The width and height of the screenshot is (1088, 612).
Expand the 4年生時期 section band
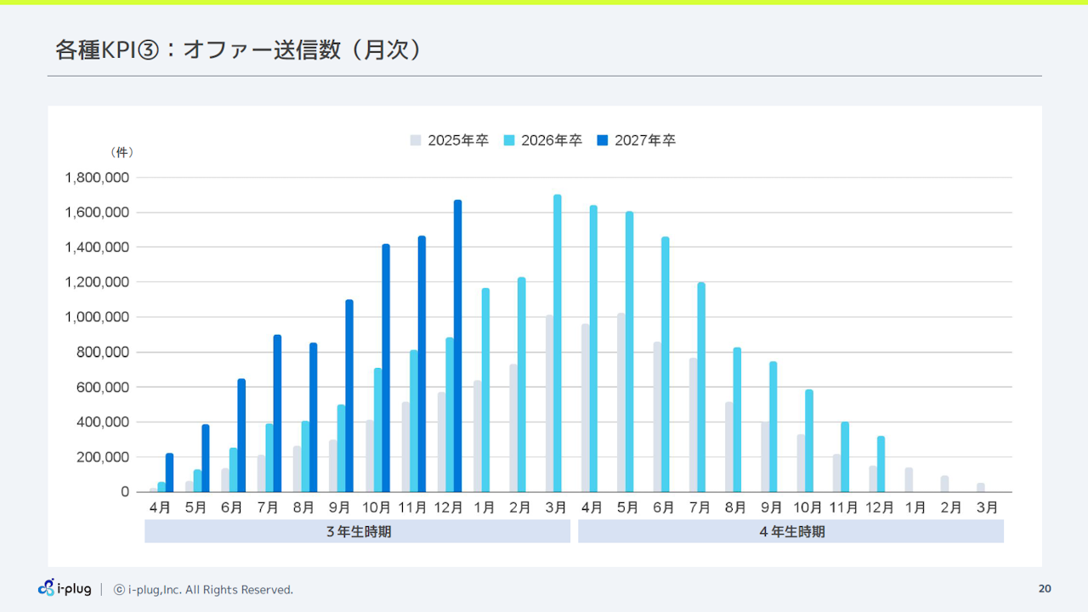click(x=791, y=530)
